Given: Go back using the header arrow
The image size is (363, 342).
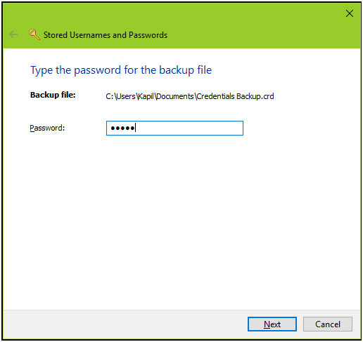Looking at the screenshot, I should [13, 34].
